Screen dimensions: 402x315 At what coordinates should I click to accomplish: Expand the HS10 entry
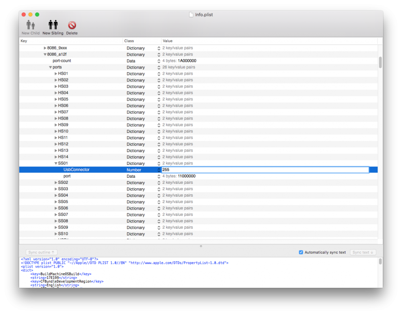55,131
